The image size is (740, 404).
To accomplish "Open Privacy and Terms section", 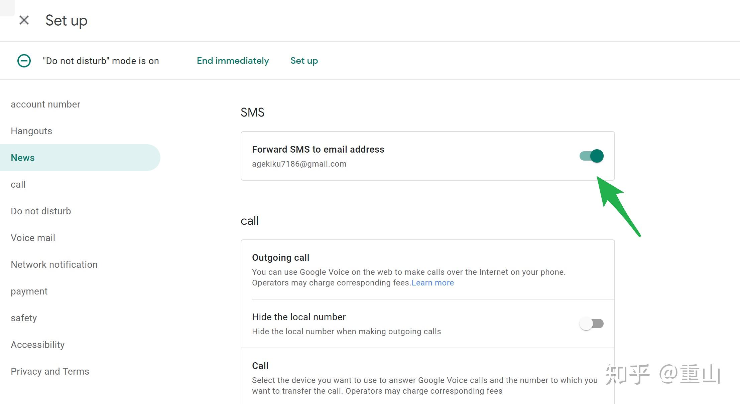I will (x=50, y=371).
